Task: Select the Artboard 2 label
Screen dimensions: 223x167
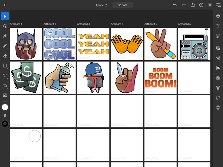Action: pos(50,24)
